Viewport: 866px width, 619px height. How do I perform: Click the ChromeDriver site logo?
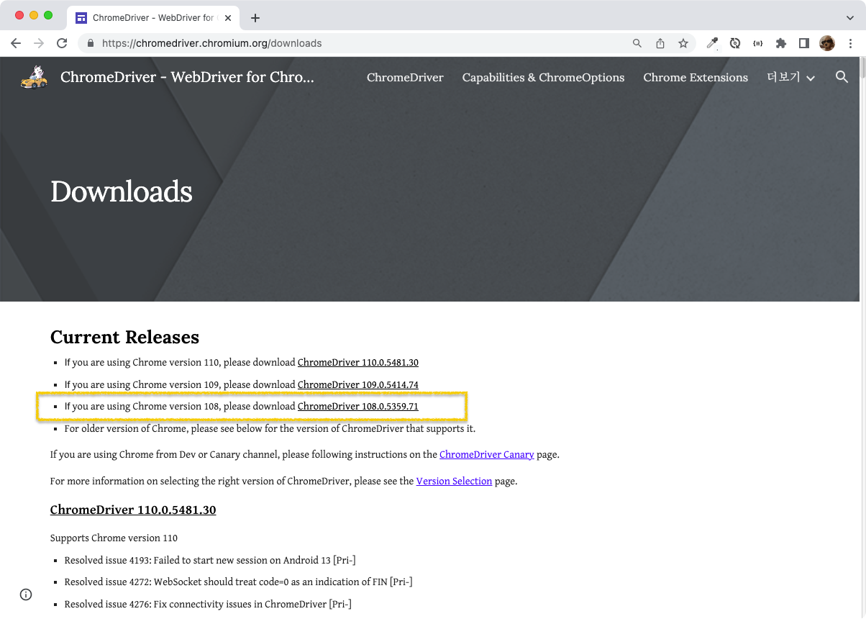click(34, 77)
